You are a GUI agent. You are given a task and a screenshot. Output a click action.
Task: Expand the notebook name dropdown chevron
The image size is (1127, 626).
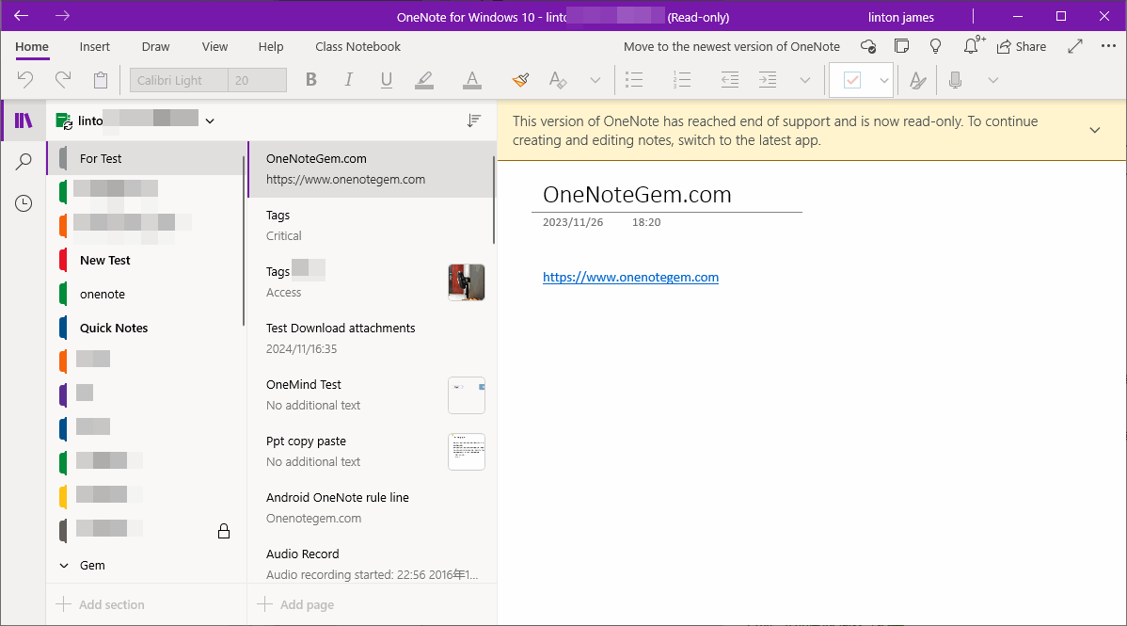click(210, 120)
